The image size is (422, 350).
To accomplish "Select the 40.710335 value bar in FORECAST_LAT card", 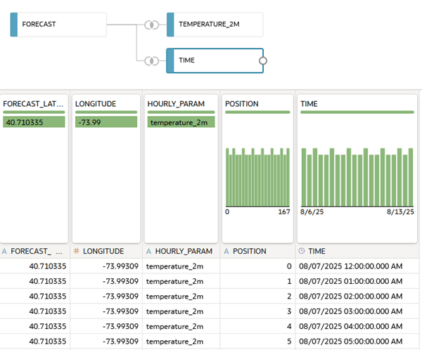I will (34, 122).
